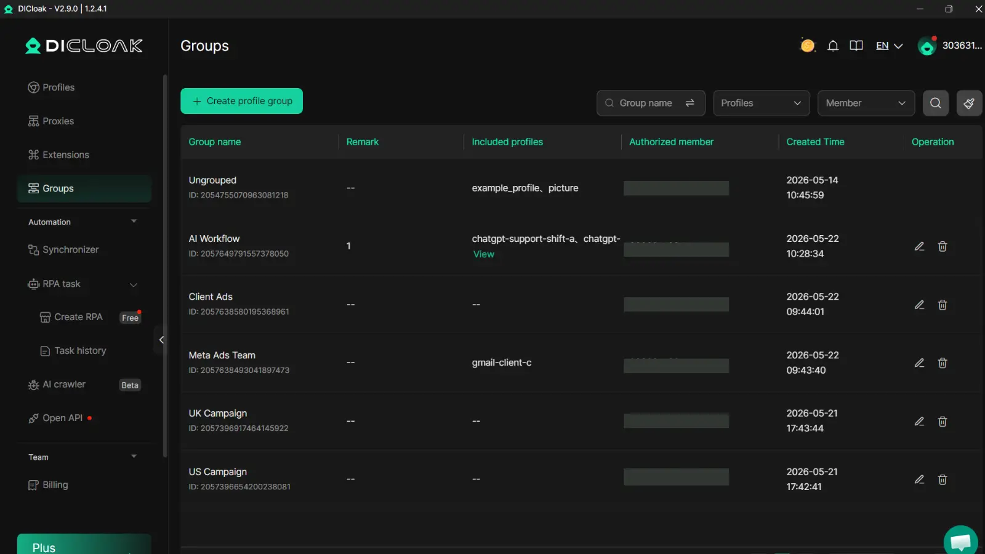Click View link in AI Workflow row
Viewport: 985px width, 554px height.
click(x=483, y=254)
